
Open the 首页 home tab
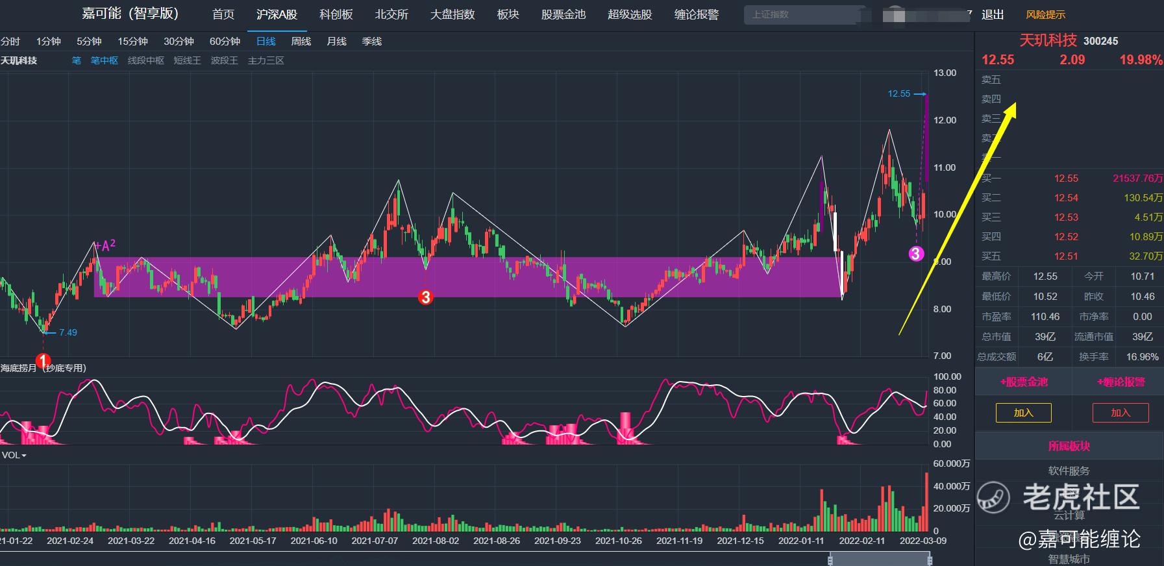[223, 14]
